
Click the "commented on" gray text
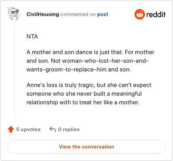[x=78, y=14]
